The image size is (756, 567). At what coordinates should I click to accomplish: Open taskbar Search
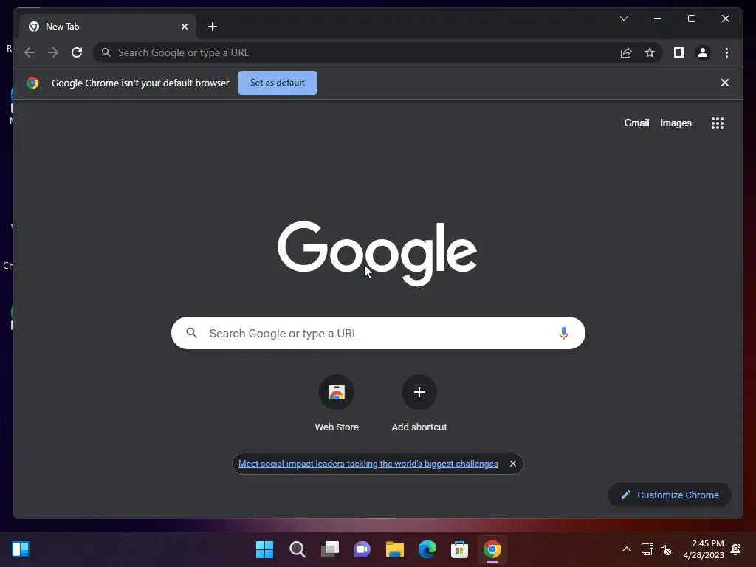coord(298,549)
